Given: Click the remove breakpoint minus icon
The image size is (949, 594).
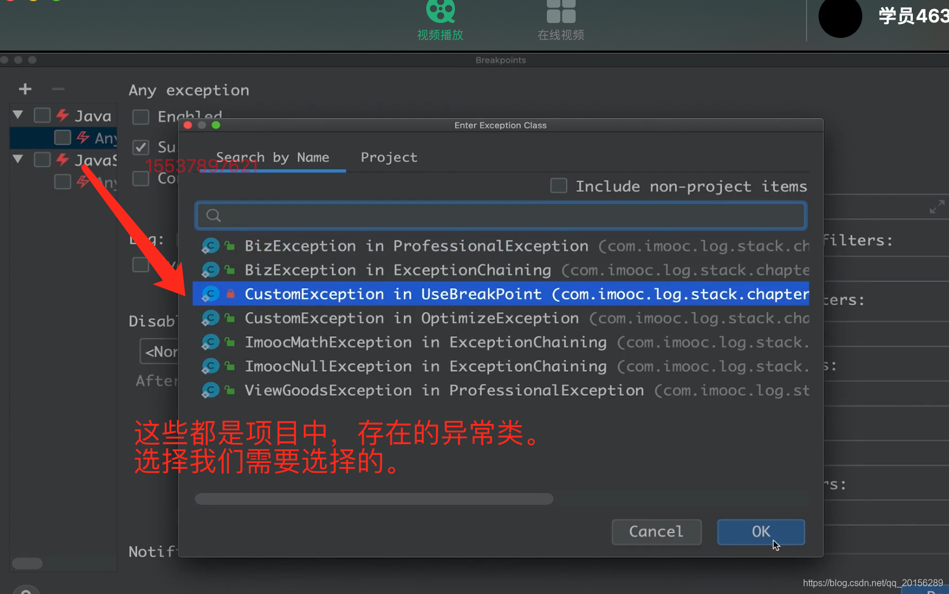Looking at the screenshot, I should pyautogui.click(x=58, y=89).
